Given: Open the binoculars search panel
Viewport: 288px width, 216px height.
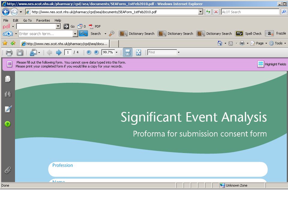Looking at the screenshot, I should point(8,94).
